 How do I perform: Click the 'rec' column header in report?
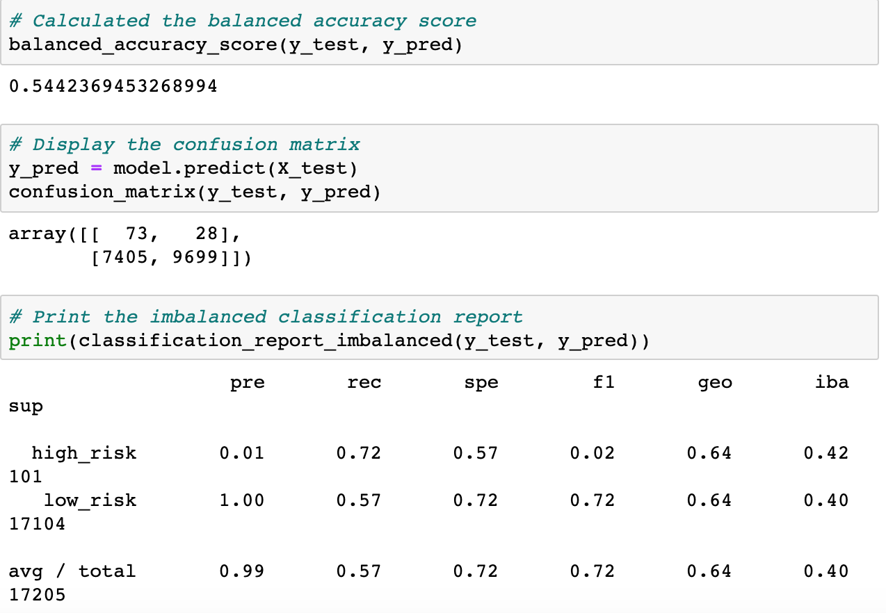coord(364,382)
